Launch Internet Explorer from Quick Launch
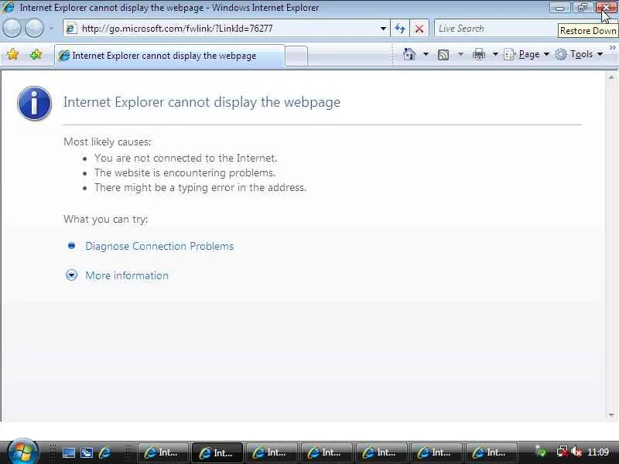The image size is (619, 464). (x=105, y=452)
